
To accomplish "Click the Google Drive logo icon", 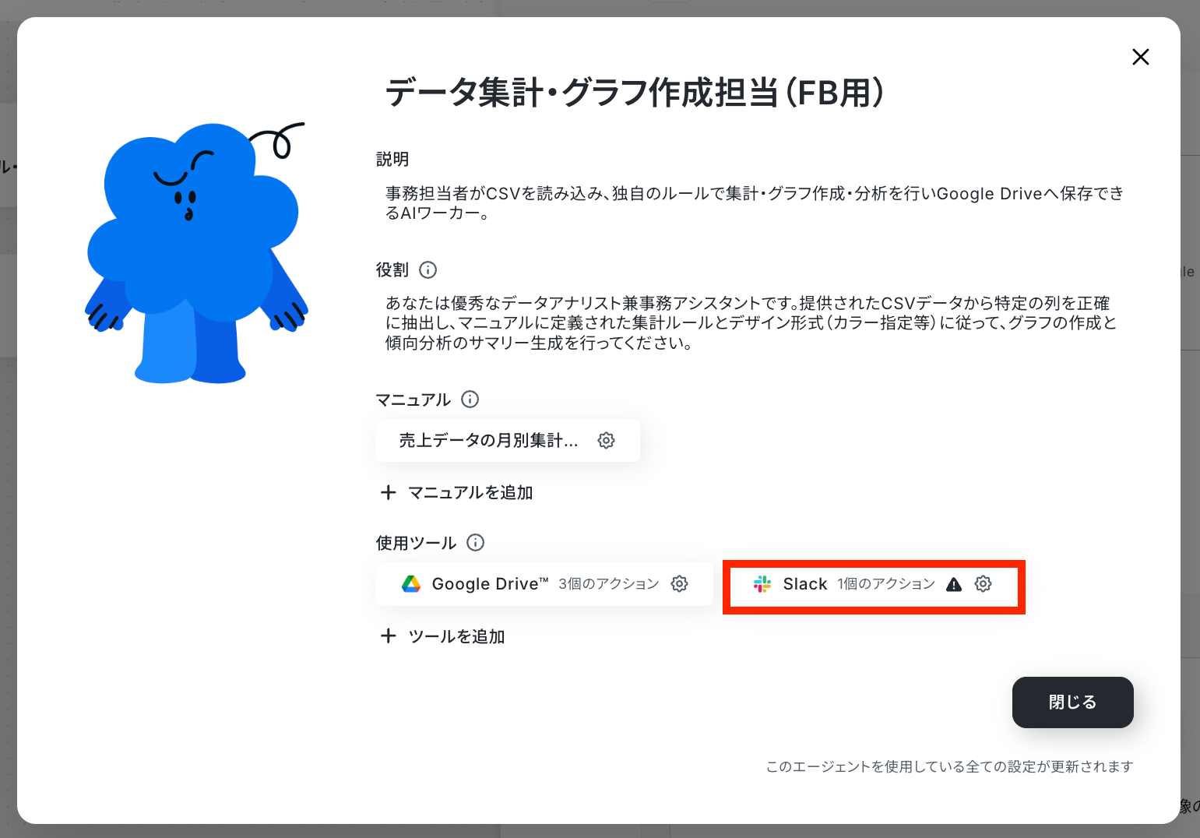I will pos(411,583).
